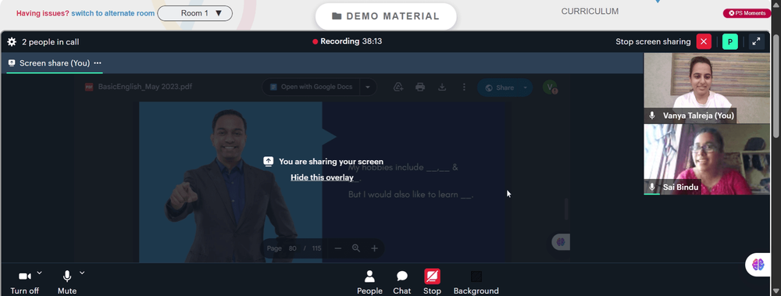
Task: Open Screen share tab more options
Action: (98, 62)
